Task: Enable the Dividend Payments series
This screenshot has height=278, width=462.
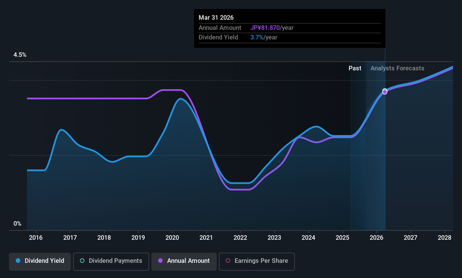Action: (x=111, y=261)
